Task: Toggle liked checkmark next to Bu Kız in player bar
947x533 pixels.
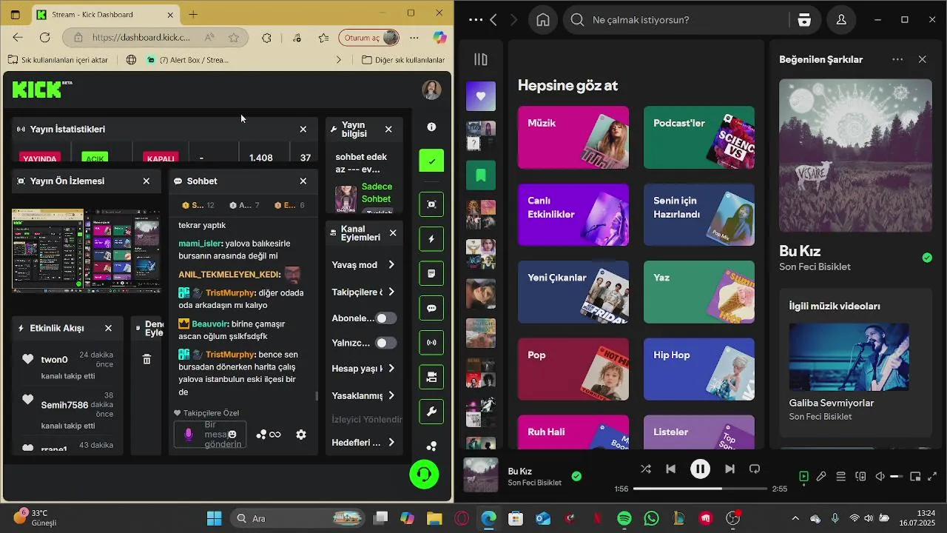Action: click(576, 476)
